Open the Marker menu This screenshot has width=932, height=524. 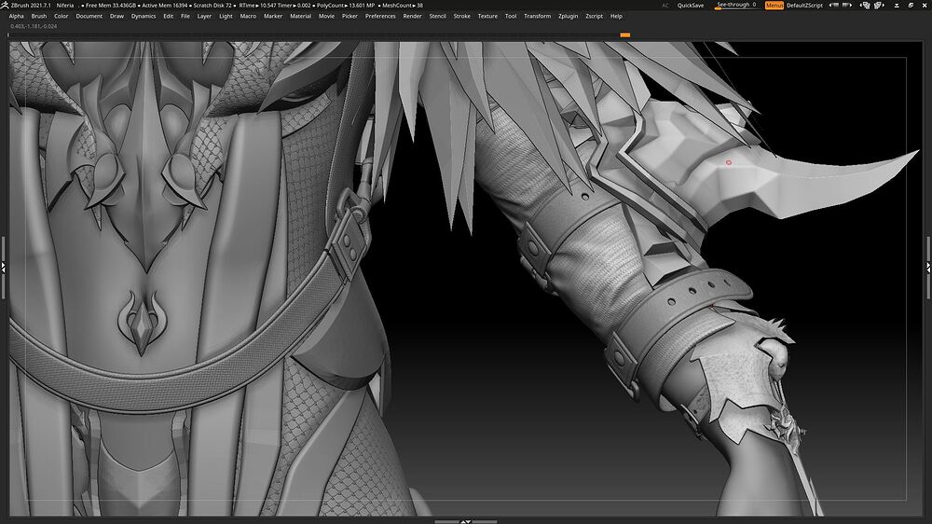273,16
